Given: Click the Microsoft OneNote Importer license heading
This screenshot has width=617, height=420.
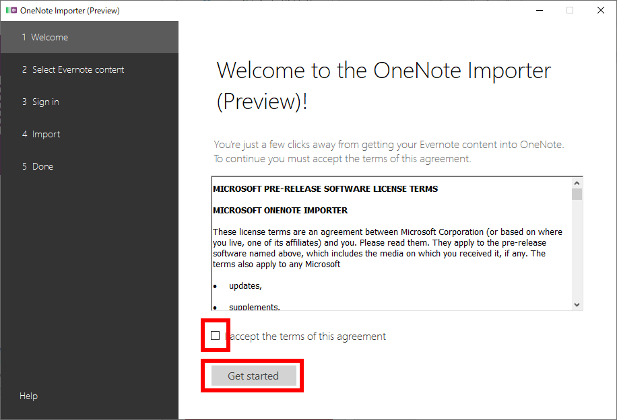Looking at the screenshot, I should [x=280, y=211].
